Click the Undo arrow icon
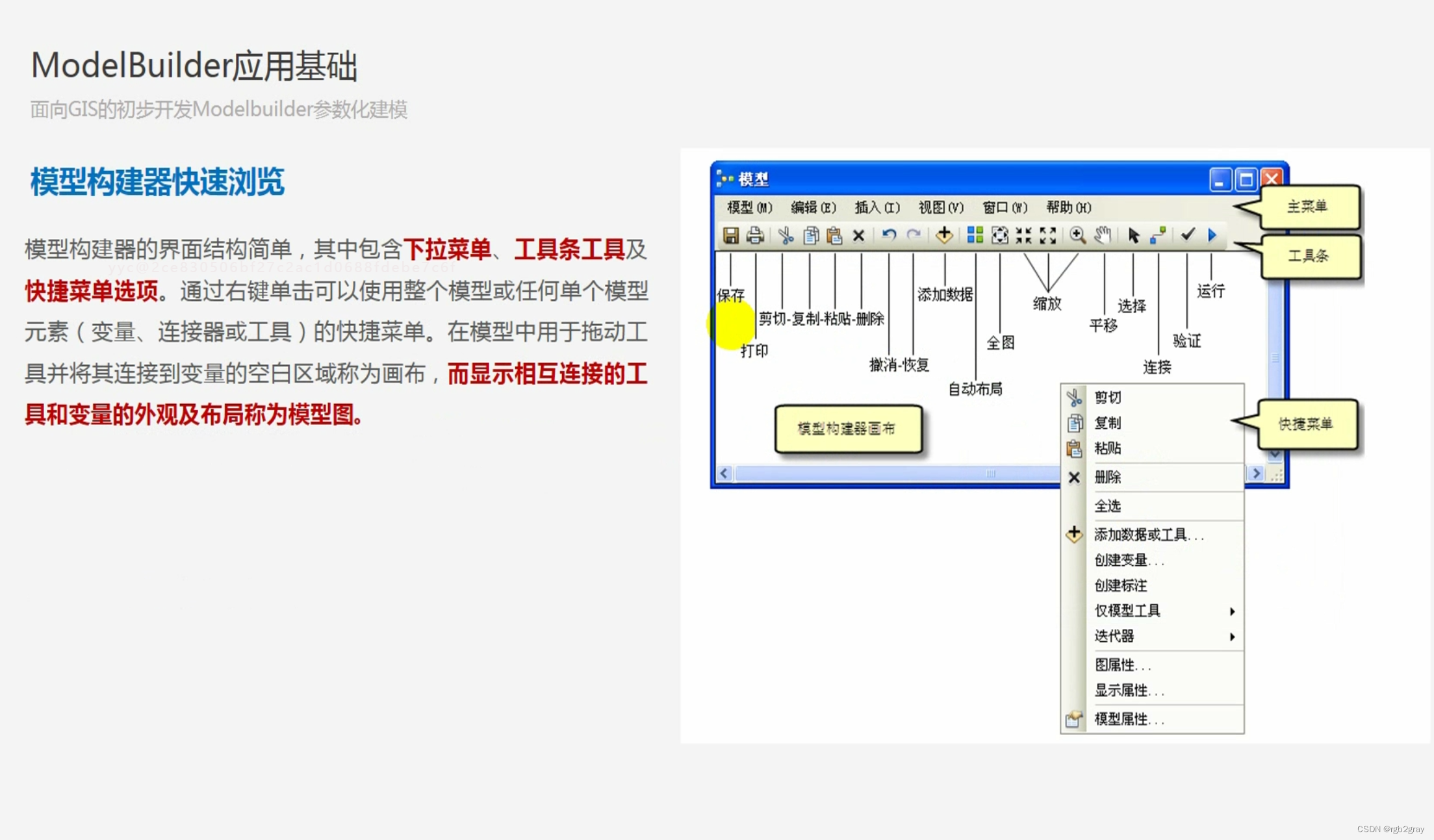Screen dimensions: 1434x840 [890, 235]
